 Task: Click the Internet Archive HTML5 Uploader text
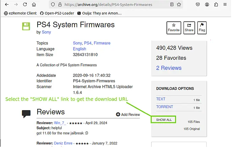tap(103, 87)
